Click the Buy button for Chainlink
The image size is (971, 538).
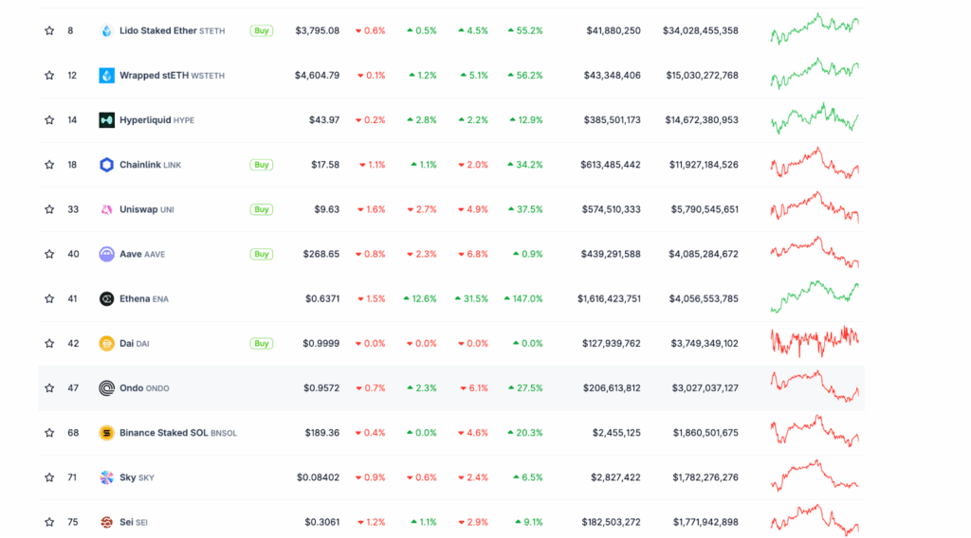pyautogui.click(x=262, y=165)
